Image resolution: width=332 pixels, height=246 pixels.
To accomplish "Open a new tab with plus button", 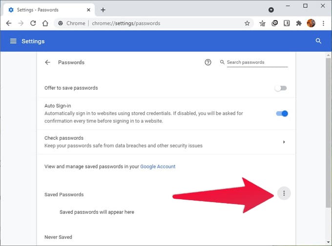I will tap(103, 10).
